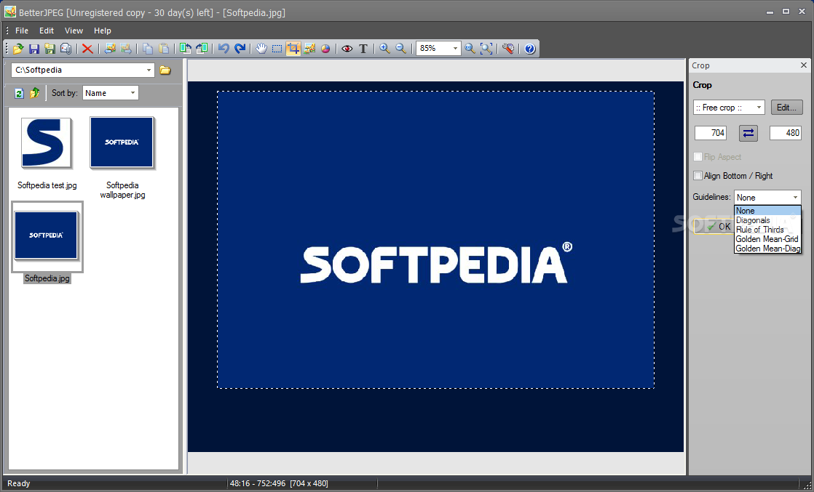Click the Zoom In magnifier icon
The width and height of the screenshot is (814, 492).
coord(384,49)
